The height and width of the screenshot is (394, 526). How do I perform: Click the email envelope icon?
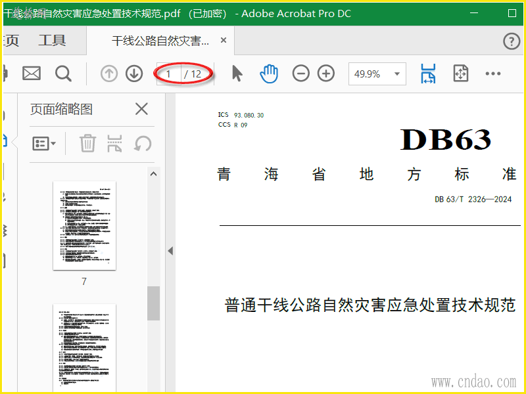pos(32,74)
